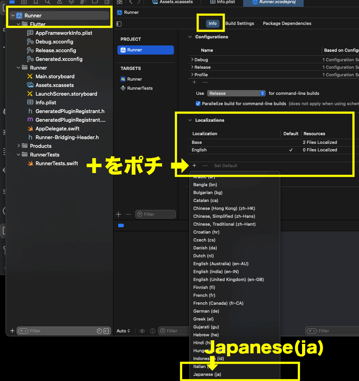The height and width of the screenshot is (381, 359).
Task: Collapse the RunnerTests folder
Action: 19,155
